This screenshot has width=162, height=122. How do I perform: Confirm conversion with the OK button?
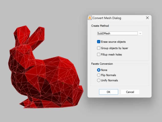pyautogui.click(x=109, y=92)
